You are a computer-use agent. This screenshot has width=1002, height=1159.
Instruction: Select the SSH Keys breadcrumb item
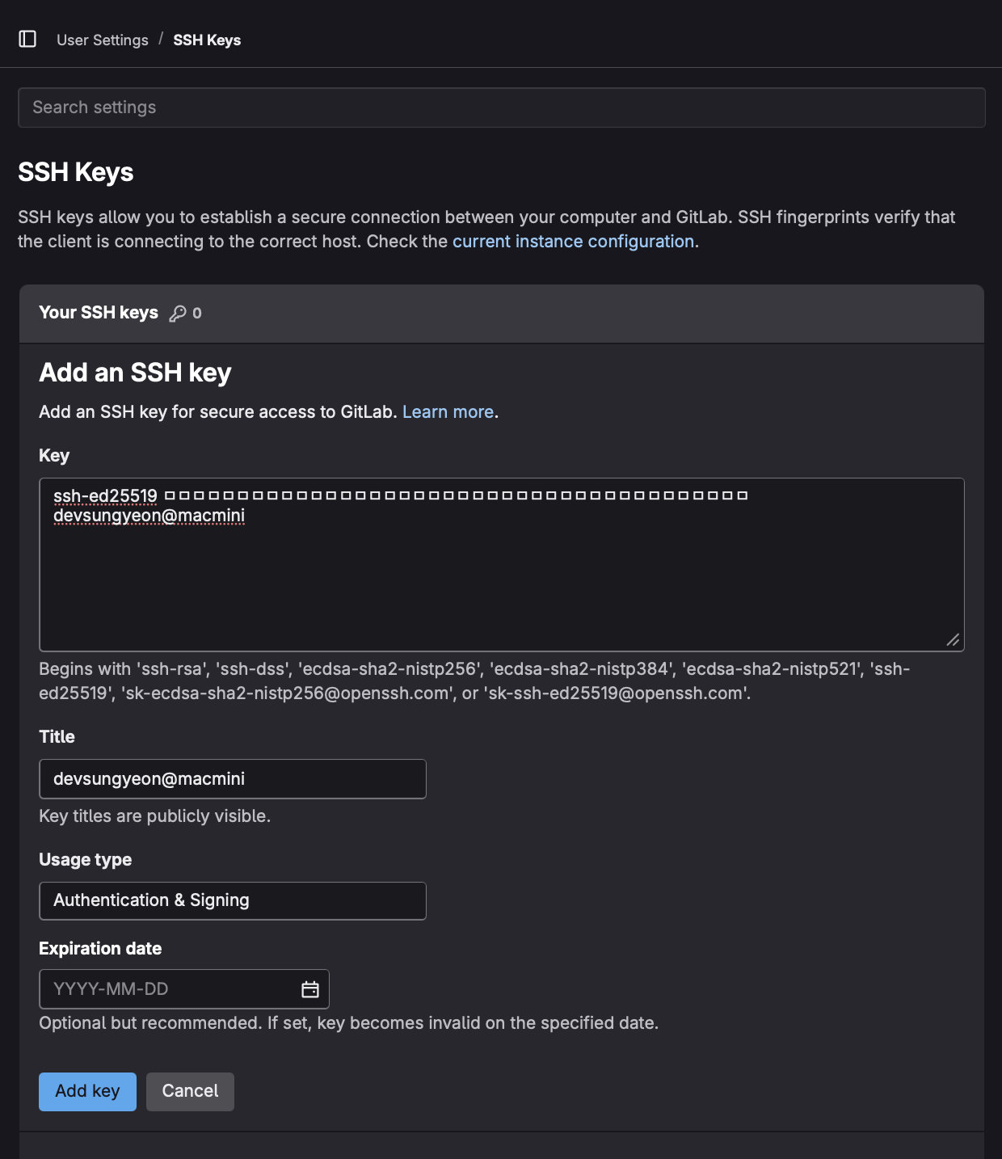(x=207, y=40)
